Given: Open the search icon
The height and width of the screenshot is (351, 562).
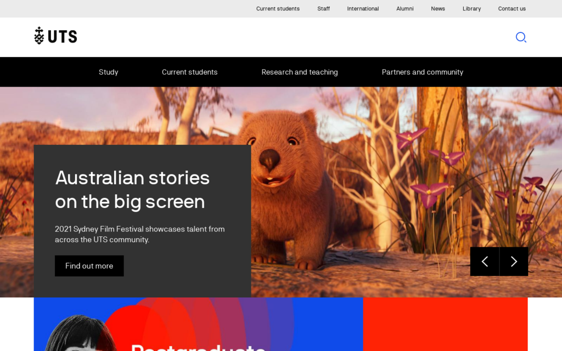Looking at the screenshot, I should [x=520, y=37].
